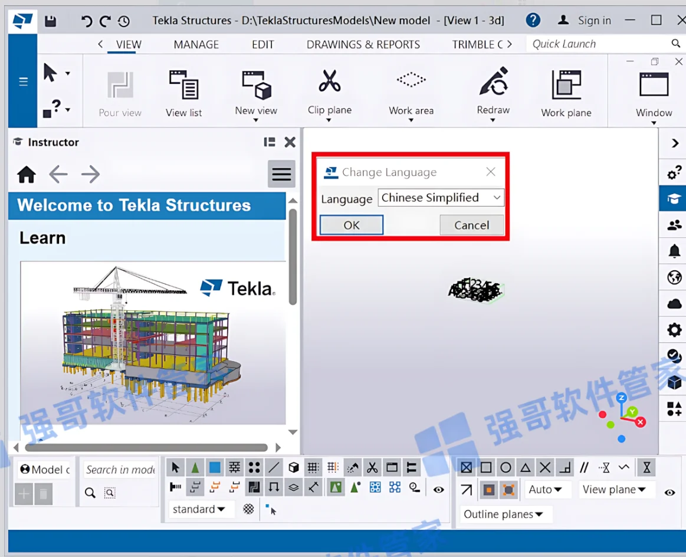This screenshot has height=557, width=686.
Task: Open Language dropdown showing Chinese Simplified
Action: pyautogui.click(x=441, y=198)
